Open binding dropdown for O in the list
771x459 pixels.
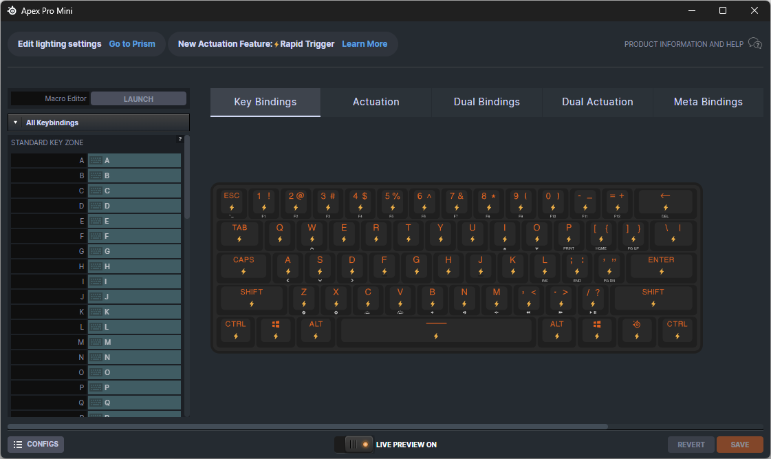(134, 372)
